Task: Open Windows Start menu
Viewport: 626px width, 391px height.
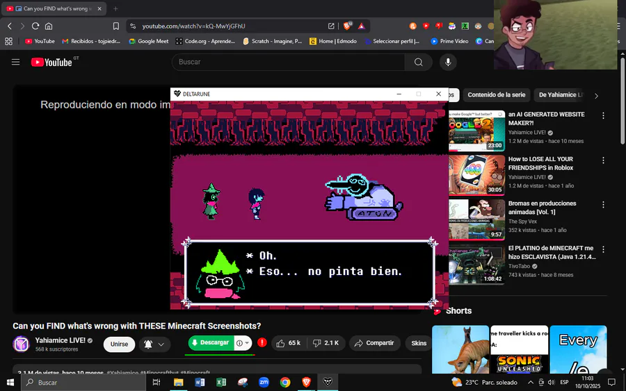Action: click(10, 383)
